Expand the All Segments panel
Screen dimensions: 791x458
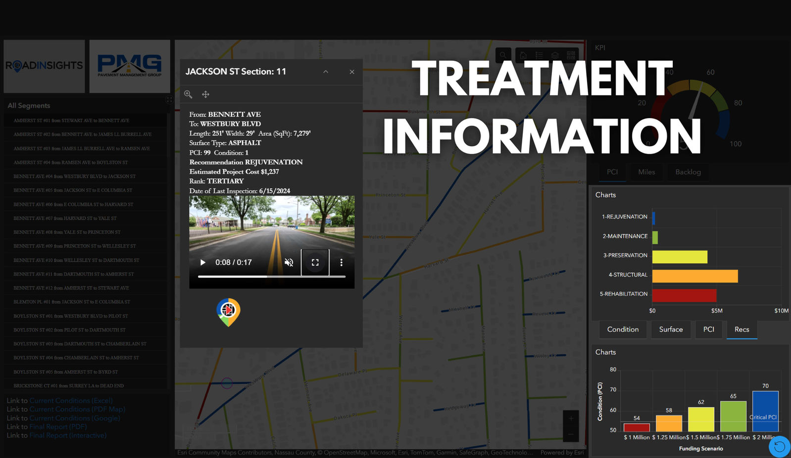pos(169,100)
